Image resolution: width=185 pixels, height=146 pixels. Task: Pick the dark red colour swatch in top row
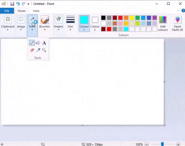[x=115, y=18]
